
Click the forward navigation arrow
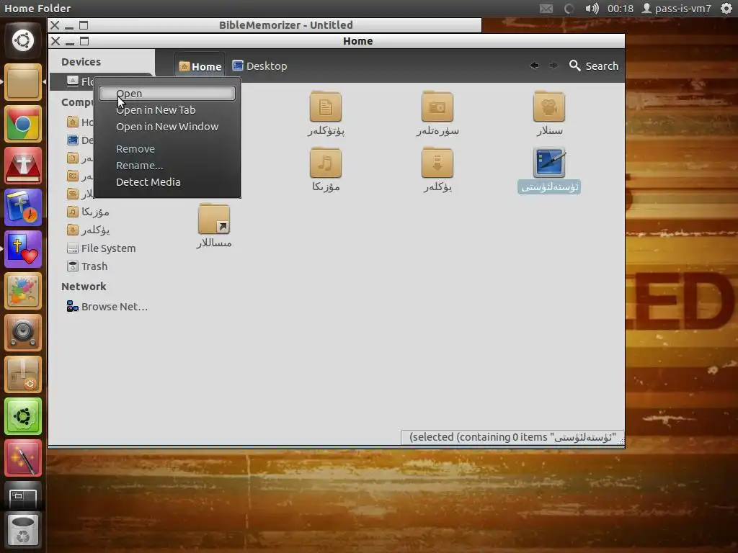(x=553, y=66)
